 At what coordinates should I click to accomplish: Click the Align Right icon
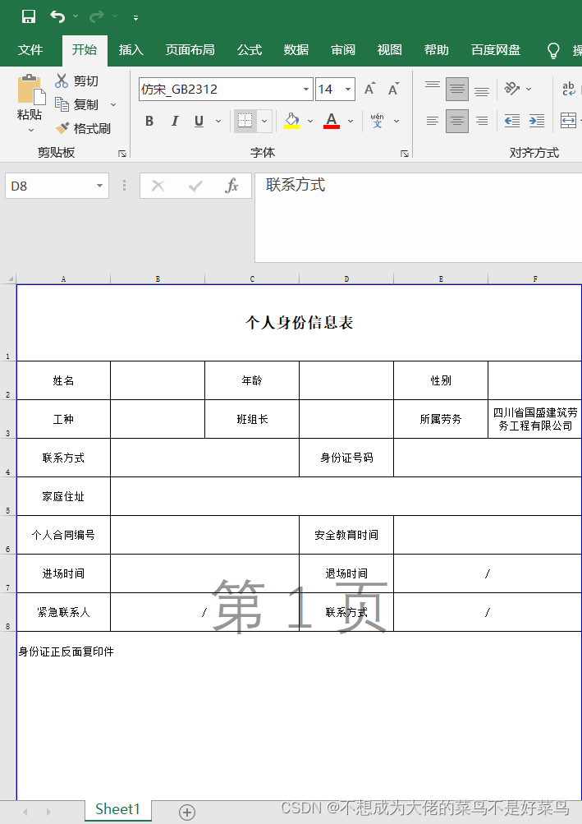(x=482, y=122)
